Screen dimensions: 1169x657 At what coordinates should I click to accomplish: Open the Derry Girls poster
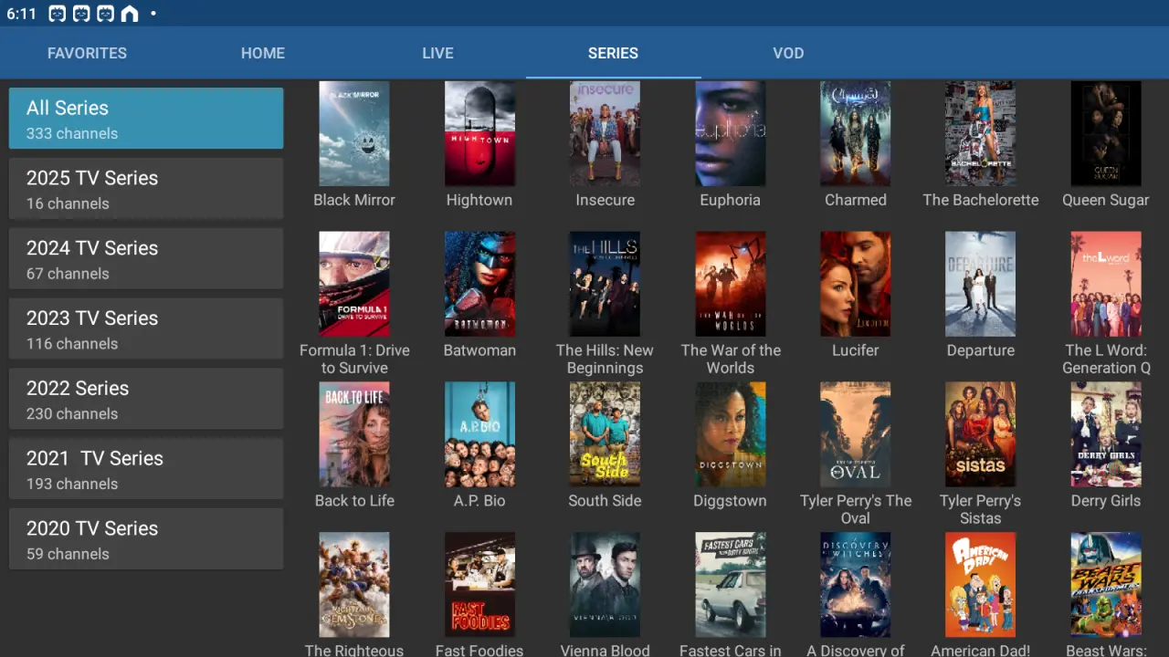(x=1106, y=434)
